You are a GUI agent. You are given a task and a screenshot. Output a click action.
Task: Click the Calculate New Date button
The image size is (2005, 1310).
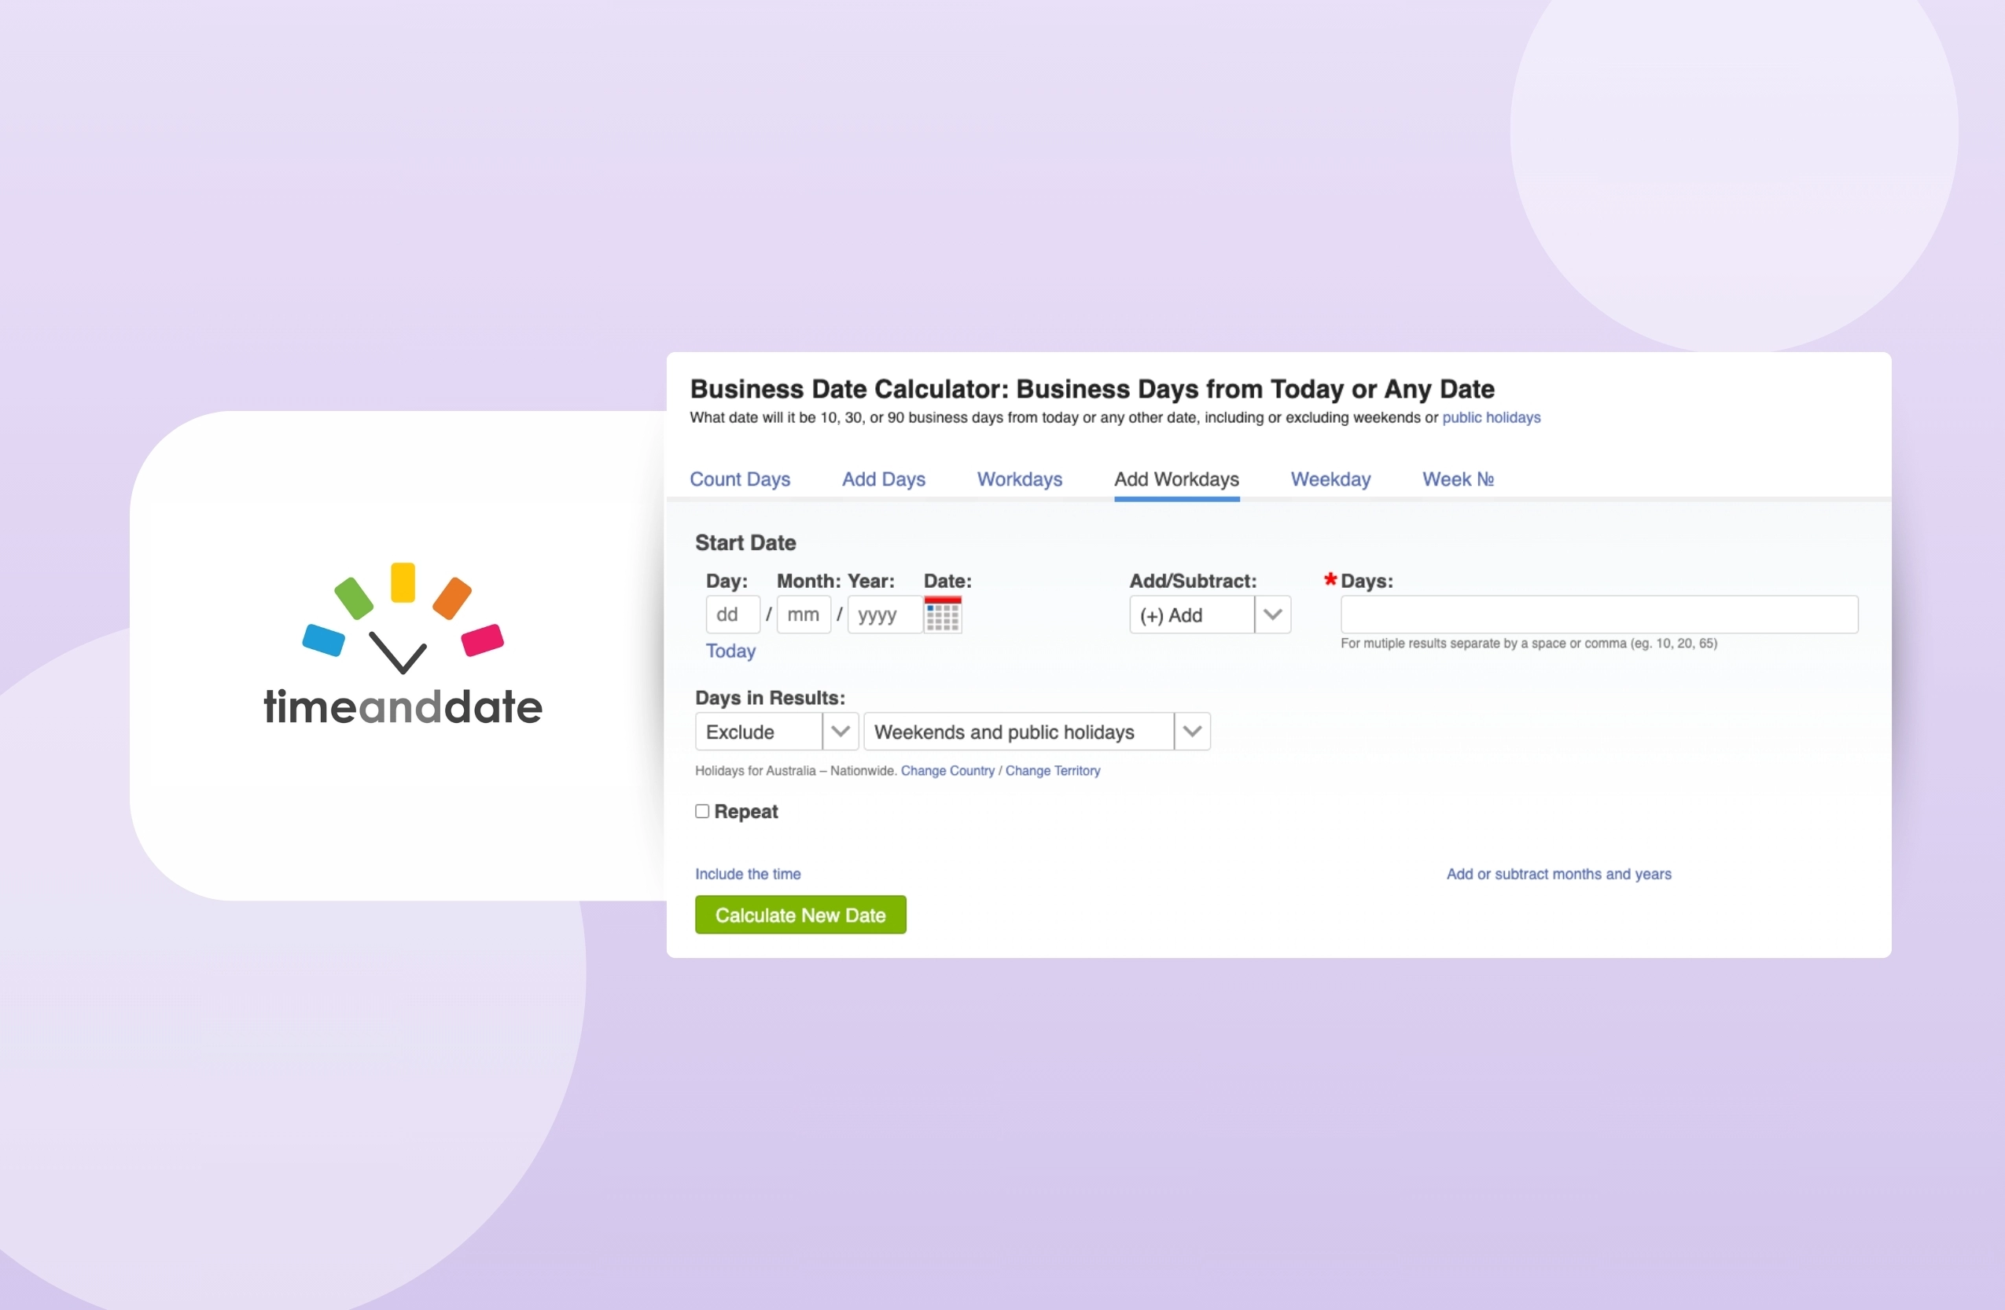[800, 916]
